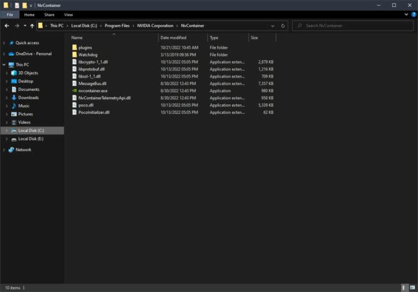Sort by Date modified column header
This screenshot has width=418, height=292.
point(173,38)
